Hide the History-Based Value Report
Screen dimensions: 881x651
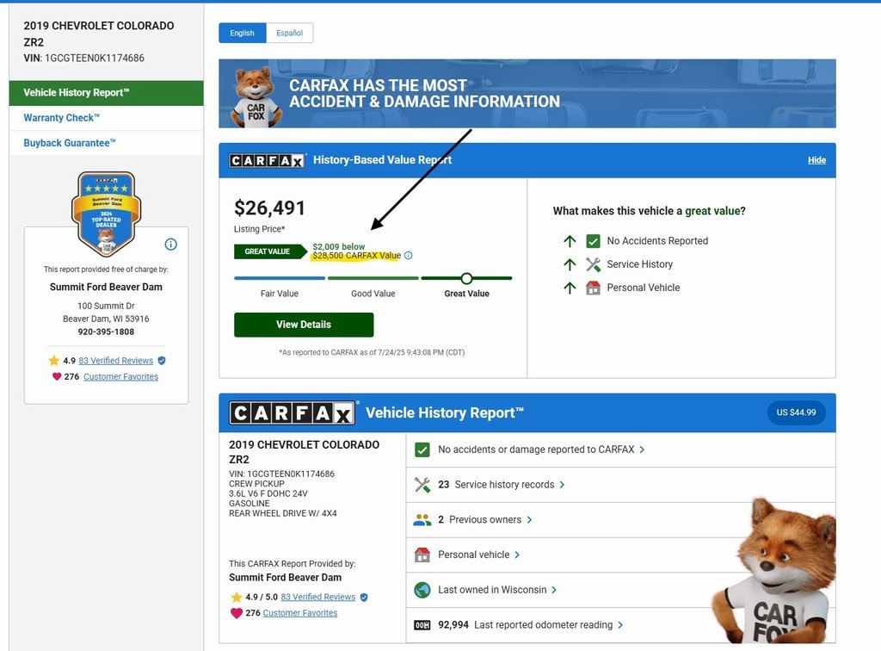[x=816, y=160]
